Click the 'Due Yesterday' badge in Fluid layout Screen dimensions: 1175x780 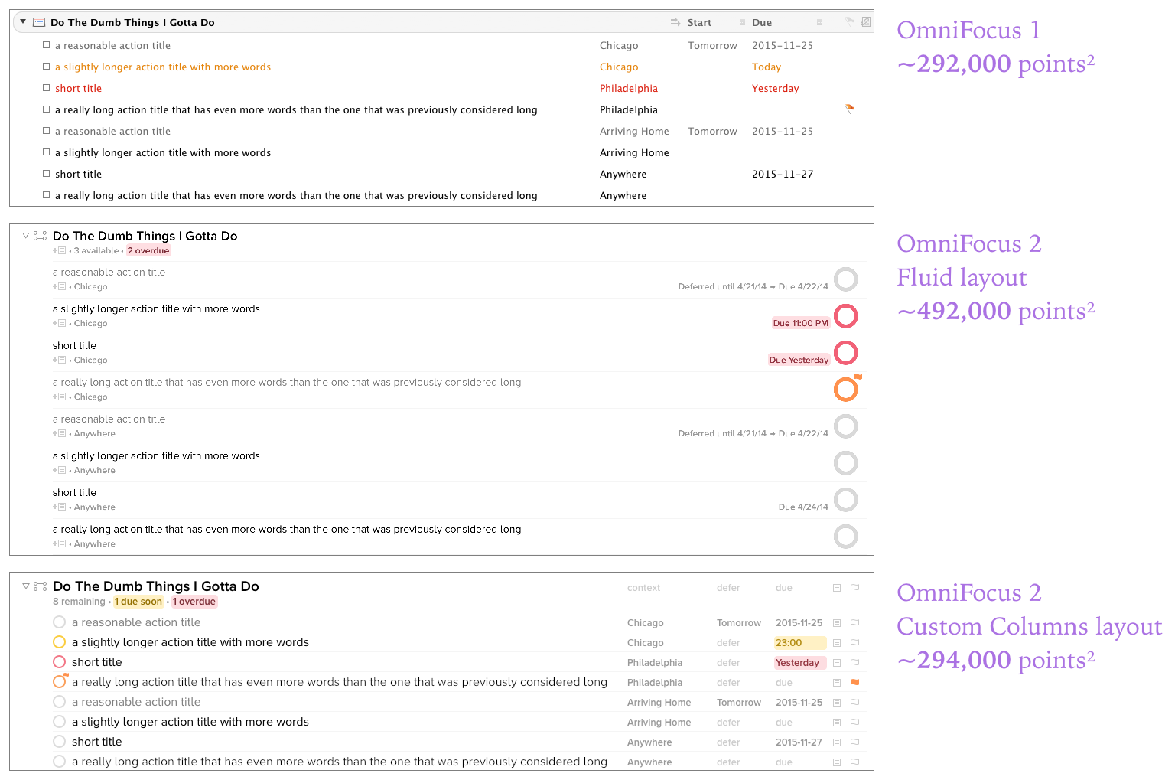pos(799,360)
